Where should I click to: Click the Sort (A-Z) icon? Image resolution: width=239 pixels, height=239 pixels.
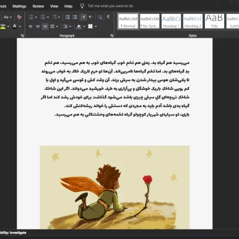click(x=100, y=17)
